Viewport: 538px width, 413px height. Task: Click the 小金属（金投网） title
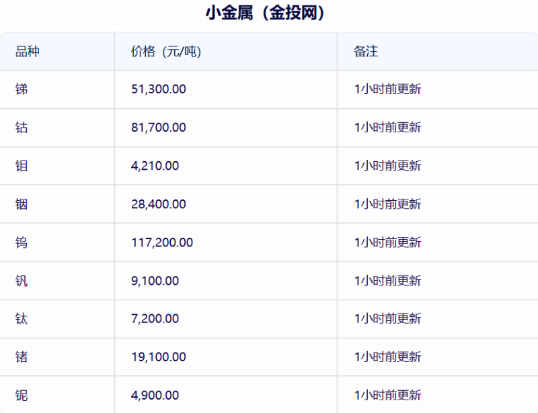click(x=265, y=13)
